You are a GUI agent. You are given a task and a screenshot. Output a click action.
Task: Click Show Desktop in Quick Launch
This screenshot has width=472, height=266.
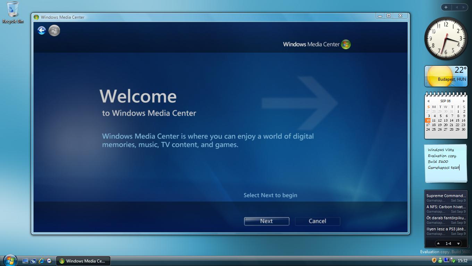(x=25, y=261)
